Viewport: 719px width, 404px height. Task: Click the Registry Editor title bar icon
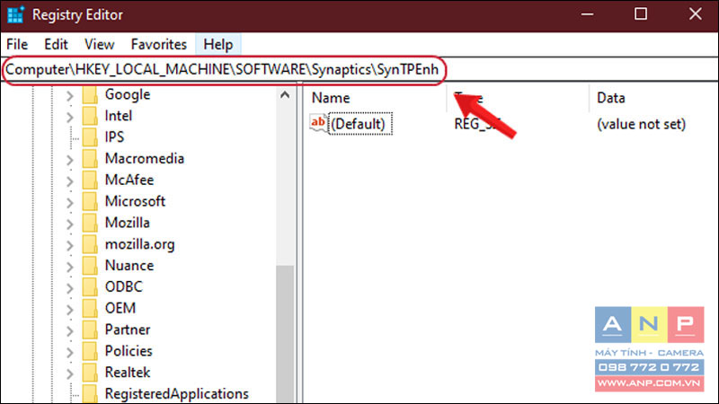click(x=15, y=14)
